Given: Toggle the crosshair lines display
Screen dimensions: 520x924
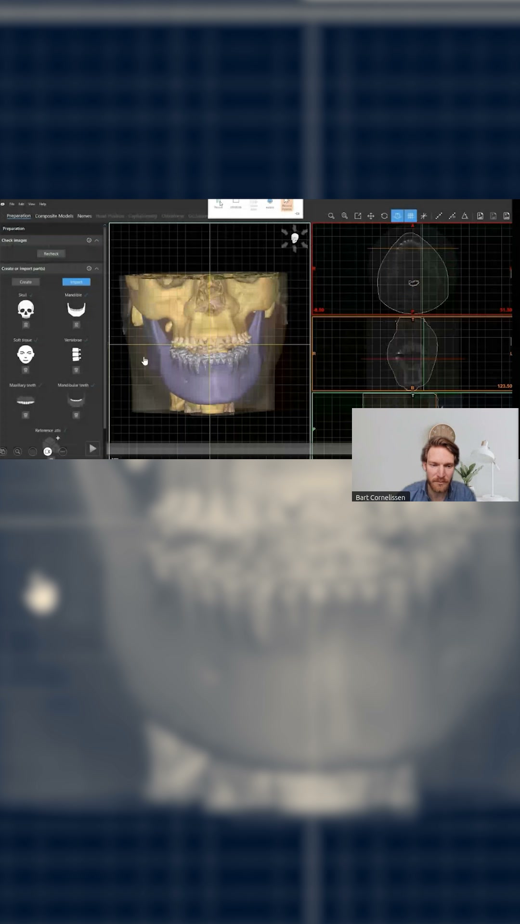Looking at the screenshot, I should tap(424, 216).
